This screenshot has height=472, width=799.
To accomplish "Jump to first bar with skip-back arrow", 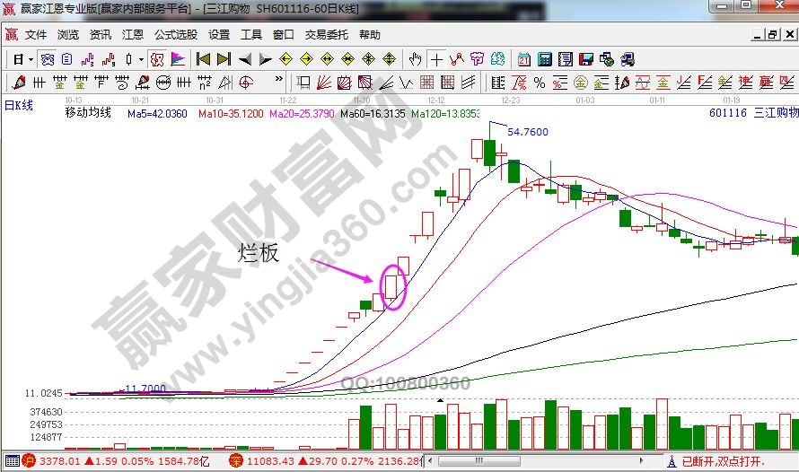I will click(x=203, y=59).
